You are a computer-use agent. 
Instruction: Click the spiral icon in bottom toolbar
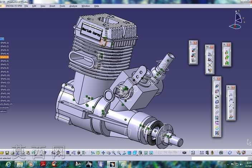221,153
